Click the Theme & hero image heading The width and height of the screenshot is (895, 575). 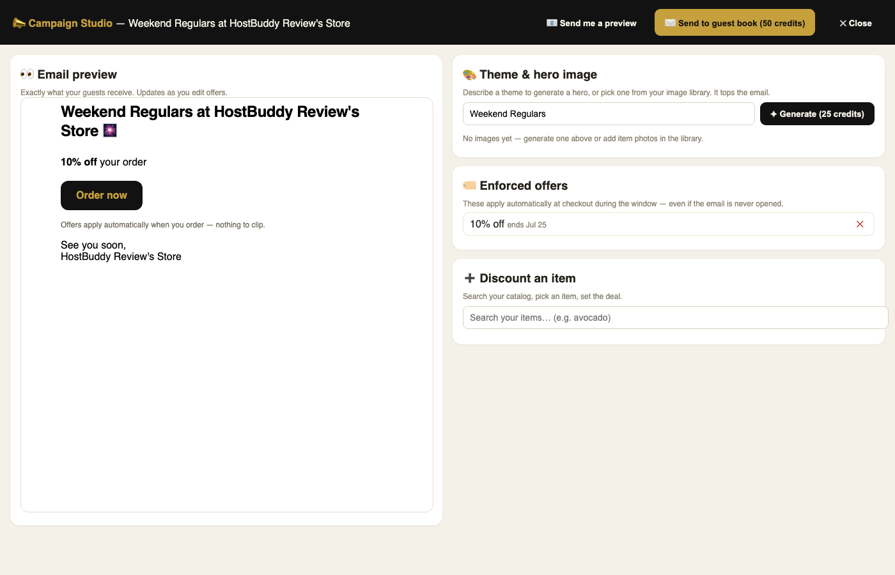[x=538, y=75]
